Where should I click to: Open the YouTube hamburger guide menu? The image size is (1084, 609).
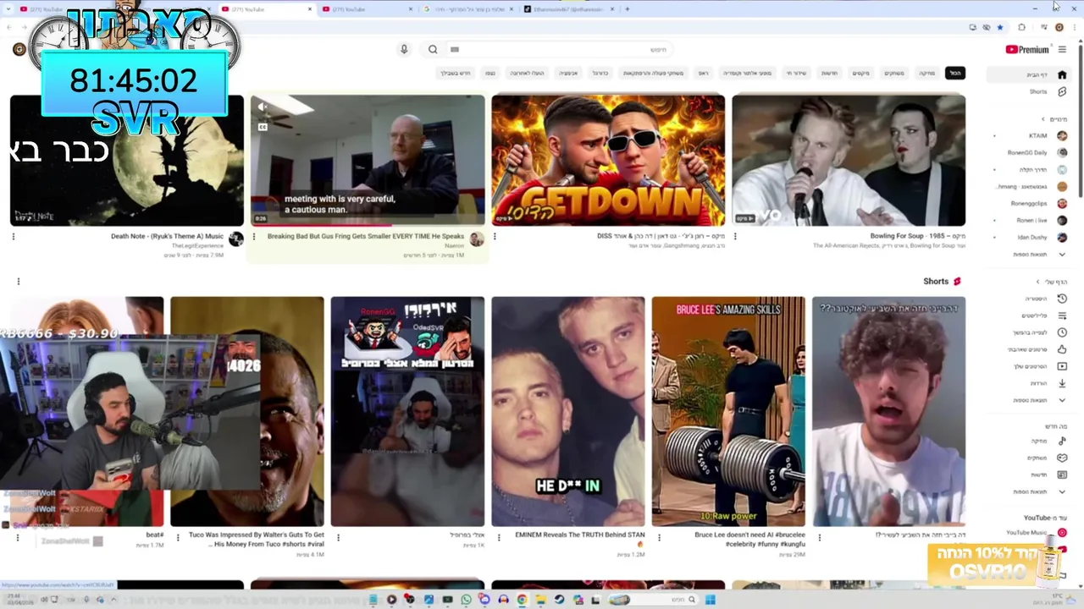[1062, 50]
